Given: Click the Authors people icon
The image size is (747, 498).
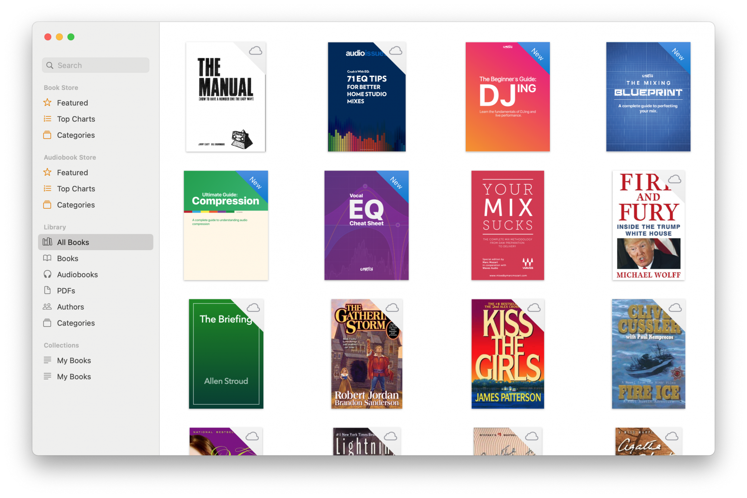Looking at the screenshot, I should coord(47,306).
